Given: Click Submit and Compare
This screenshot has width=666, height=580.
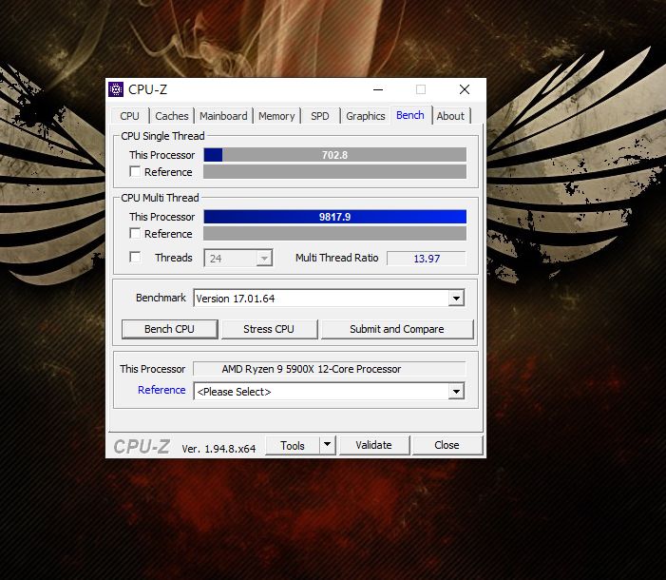Looking at the screenshot, I should [x=397, y=329].
